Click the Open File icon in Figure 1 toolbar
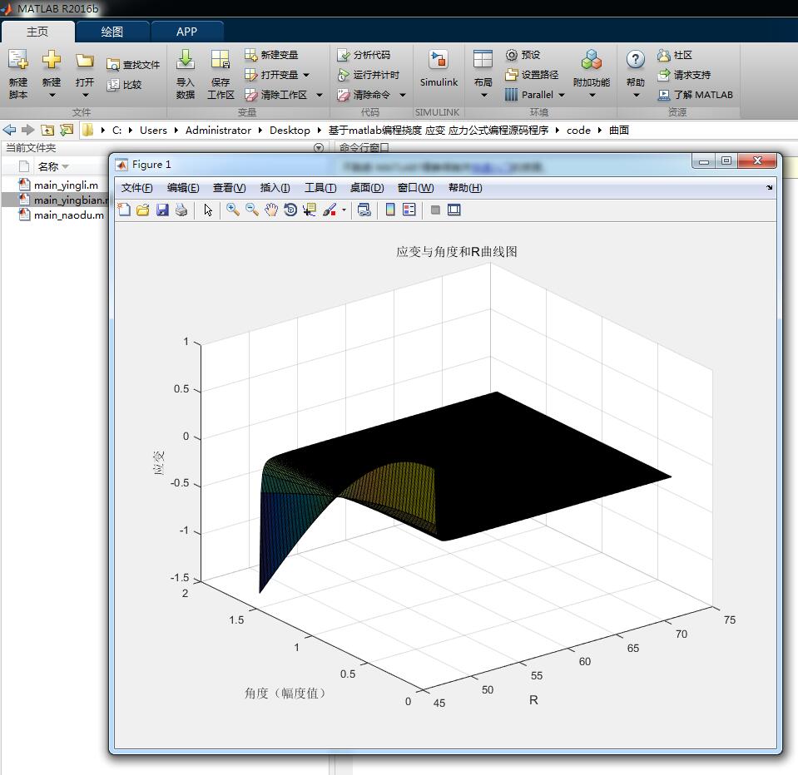The width and height of the screenshot is (798, 775). [x=143, y=210]
